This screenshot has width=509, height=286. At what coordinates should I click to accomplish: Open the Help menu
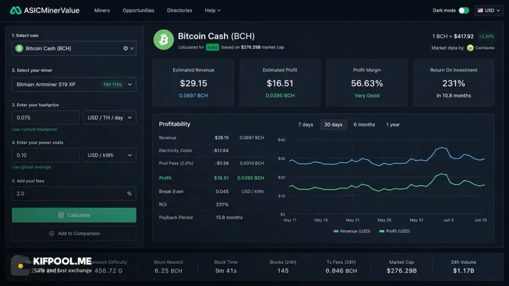coord(213,10)
